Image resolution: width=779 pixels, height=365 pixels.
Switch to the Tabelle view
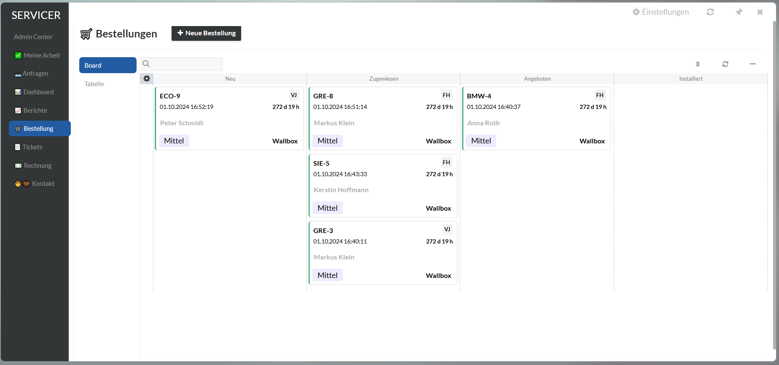click(x=94, y=84)
